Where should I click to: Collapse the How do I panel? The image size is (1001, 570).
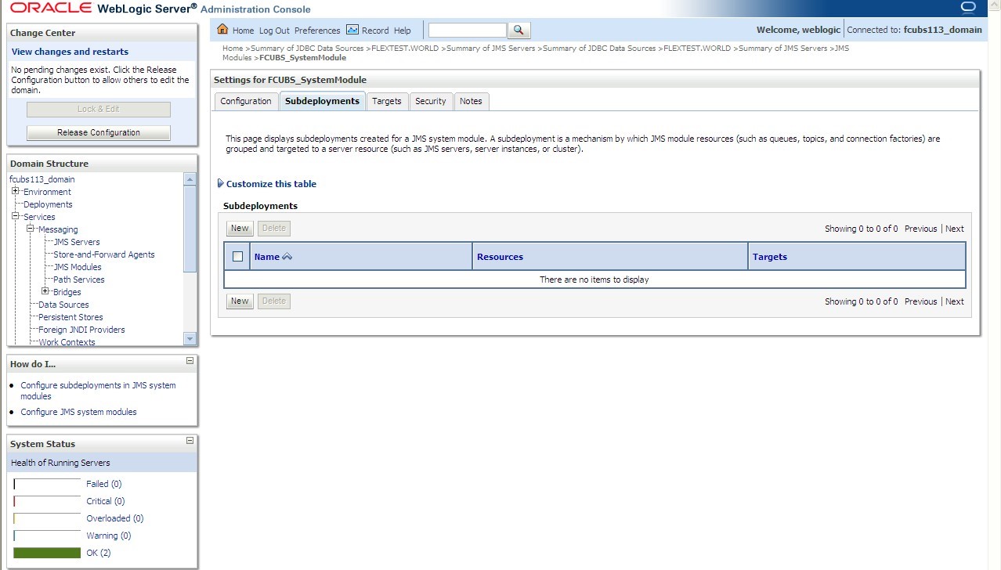(190, 361)
